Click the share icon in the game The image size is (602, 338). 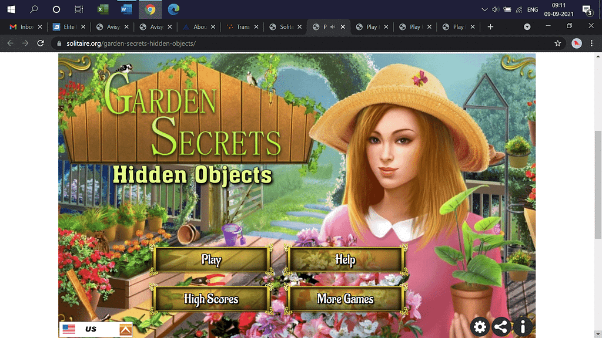pyautogui.click(x=501, y=327)
